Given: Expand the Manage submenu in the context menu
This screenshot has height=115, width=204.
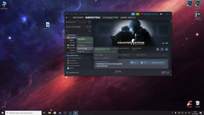Looking at the screenshot, I should pos(85,48).
